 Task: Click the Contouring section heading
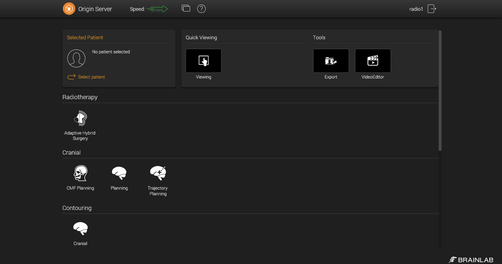coord(77,208)
